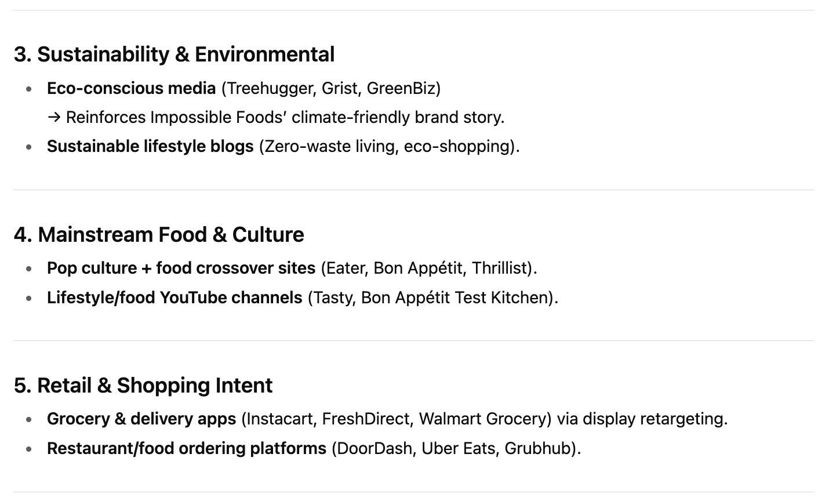Click the text 'Treehugger, Grist, GreenBiz'
Viewport: 836px width, 501px height.
[x=331, y=88]
